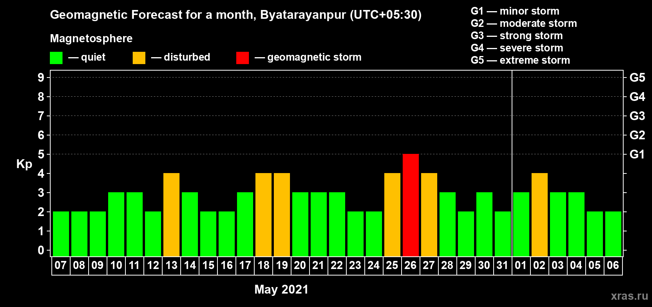The height and width of the screenshot is (307, 652).
Task: Click the 'May 2021' month label
Action: (x=282, y=289)
